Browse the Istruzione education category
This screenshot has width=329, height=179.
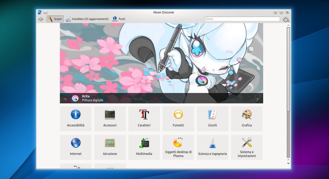click(x=110, y=147)
